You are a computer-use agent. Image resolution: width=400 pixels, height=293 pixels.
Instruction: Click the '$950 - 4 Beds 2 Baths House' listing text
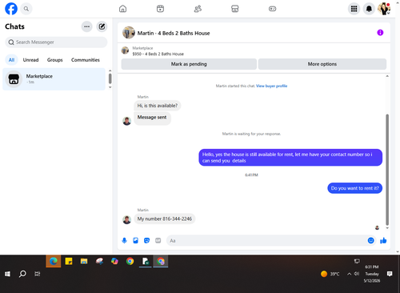pyautogui.click(x=158, y=54)
